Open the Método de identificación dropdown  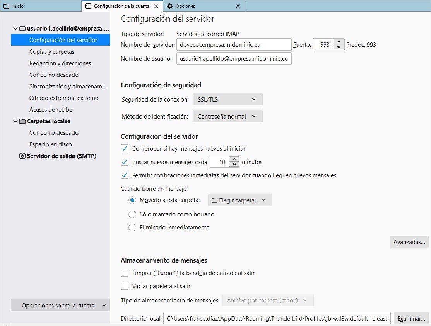click(227, 116)
